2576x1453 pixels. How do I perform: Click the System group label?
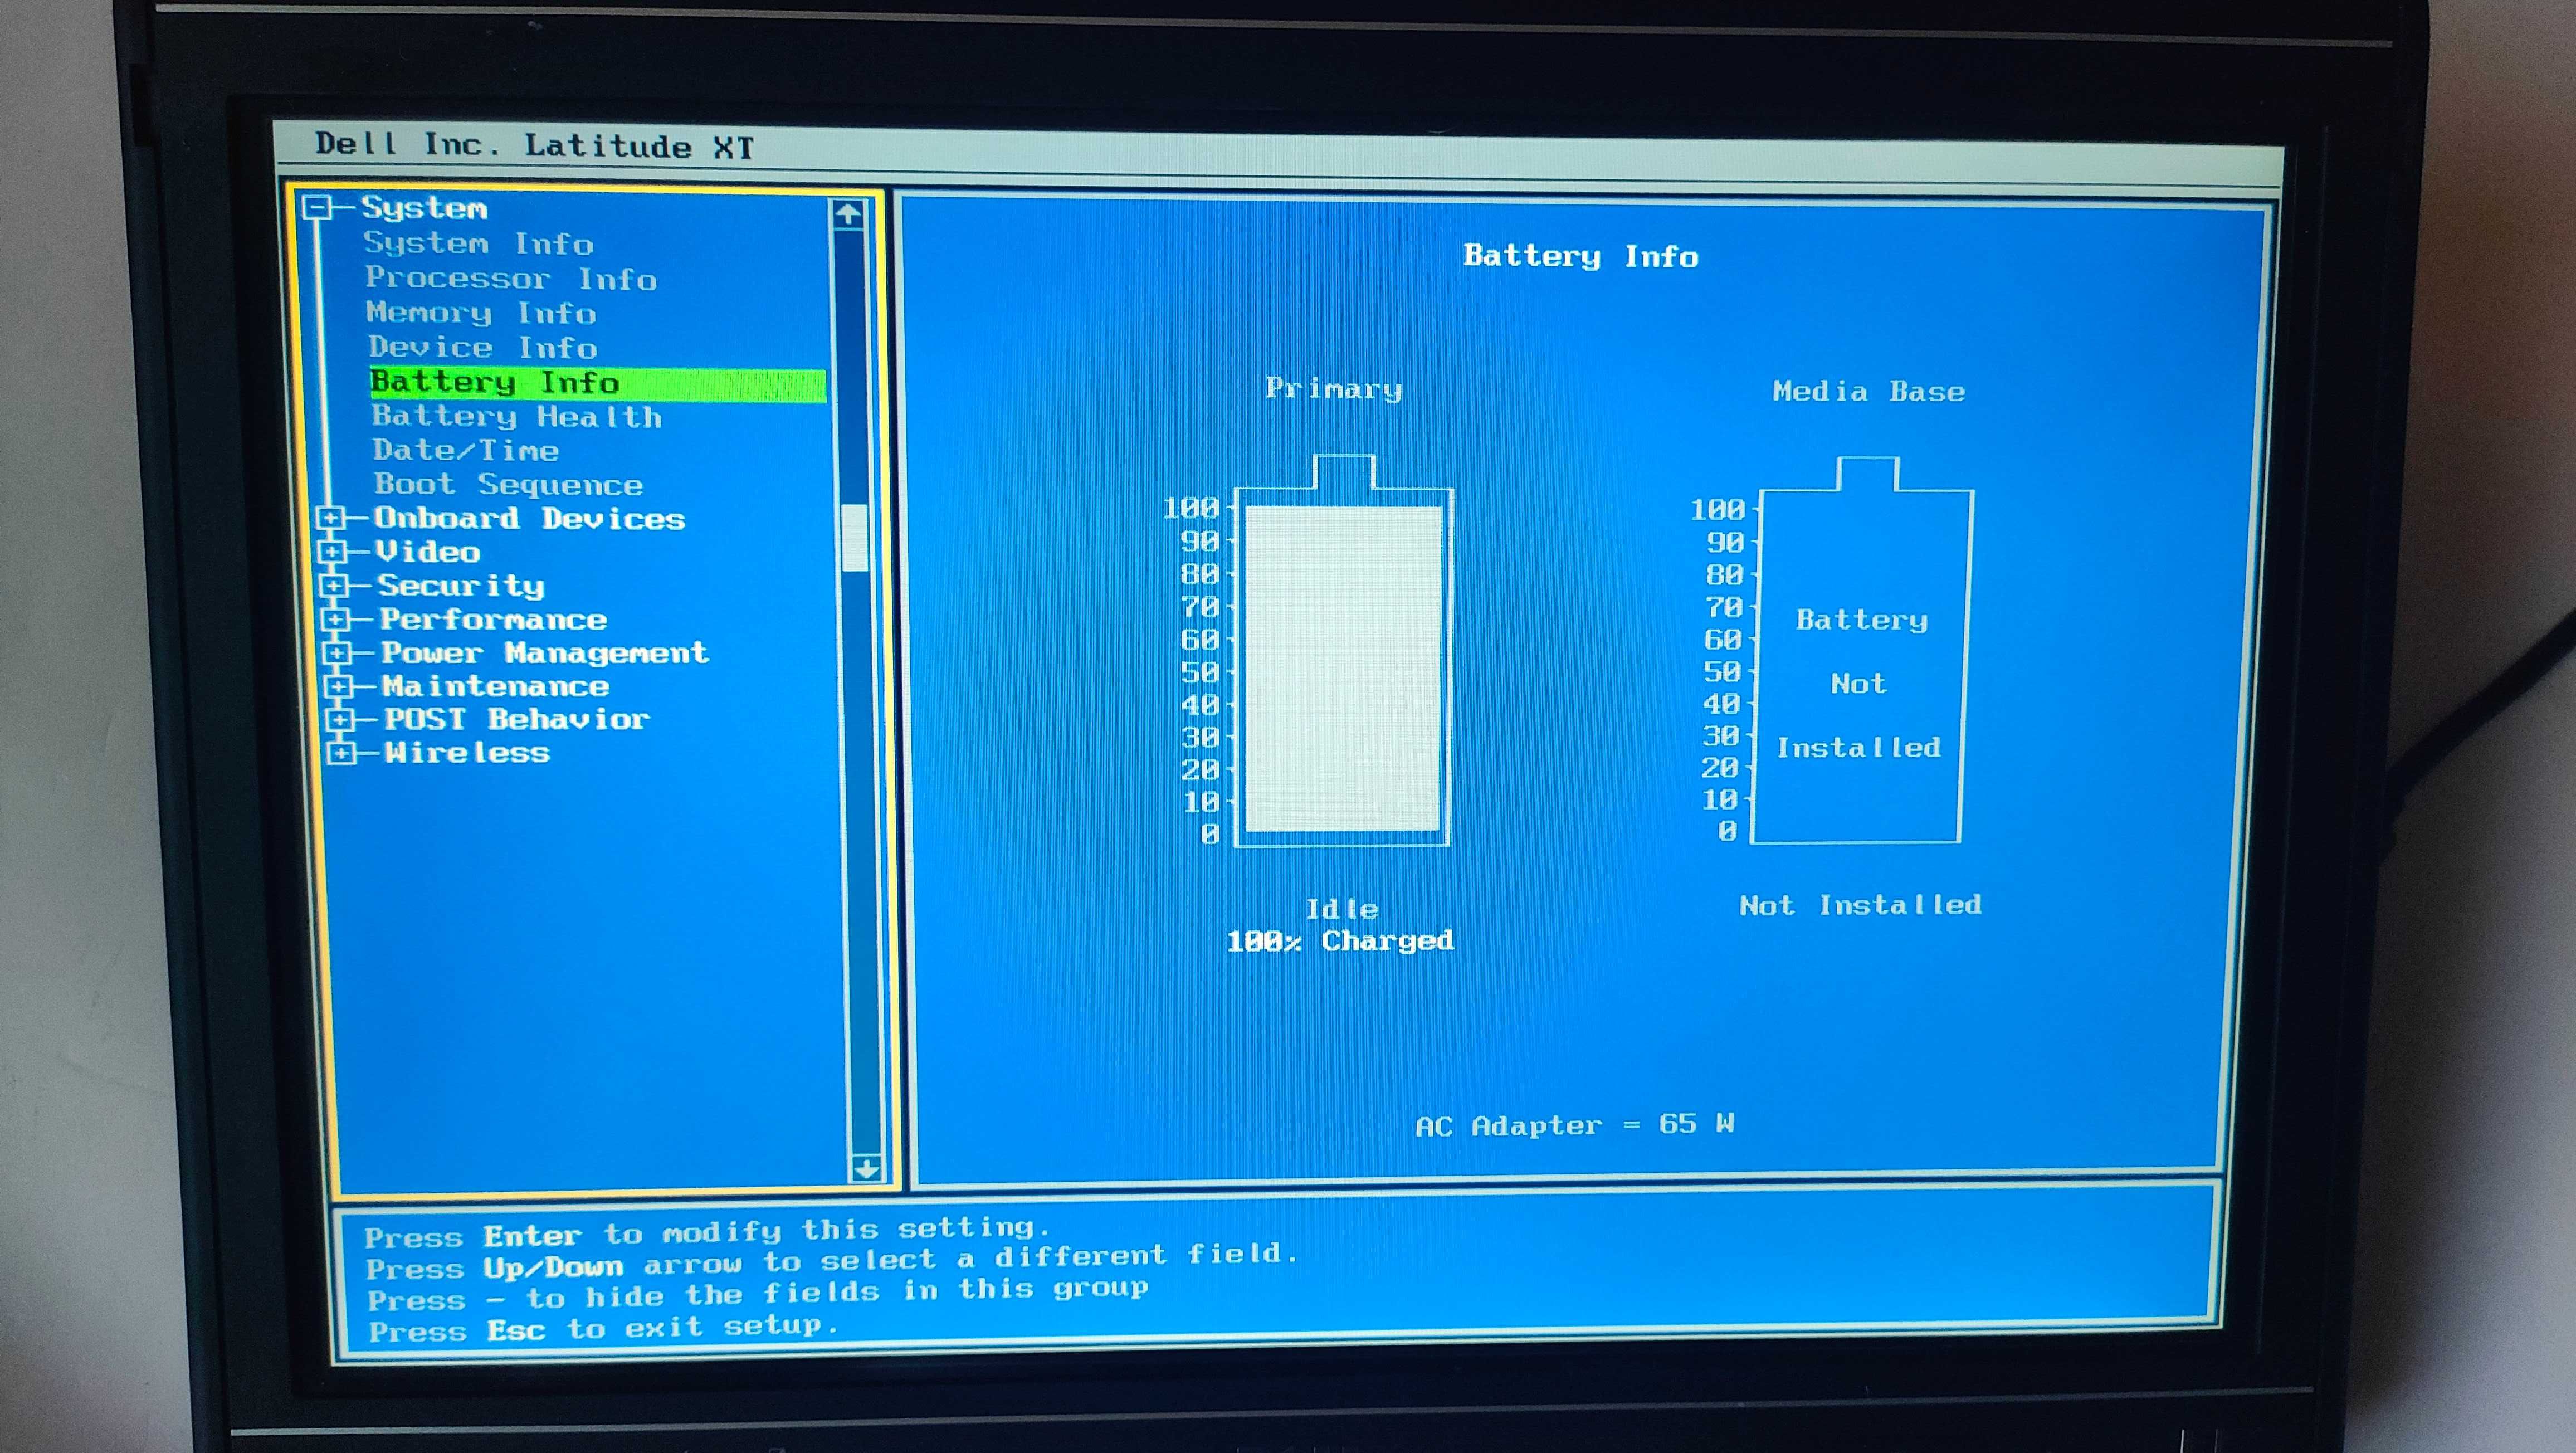click(x=424, y=208)
